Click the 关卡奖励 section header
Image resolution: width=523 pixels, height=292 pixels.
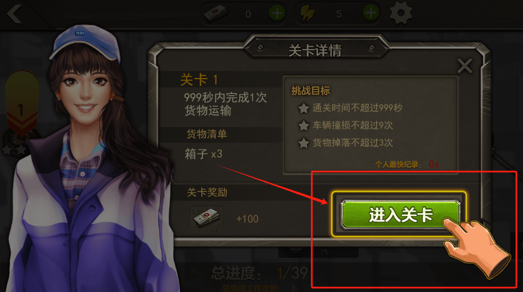(x=207, y=192)
